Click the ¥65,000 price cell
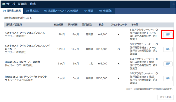The width and height of the screenshot is (176, 102). coord(102,64)
